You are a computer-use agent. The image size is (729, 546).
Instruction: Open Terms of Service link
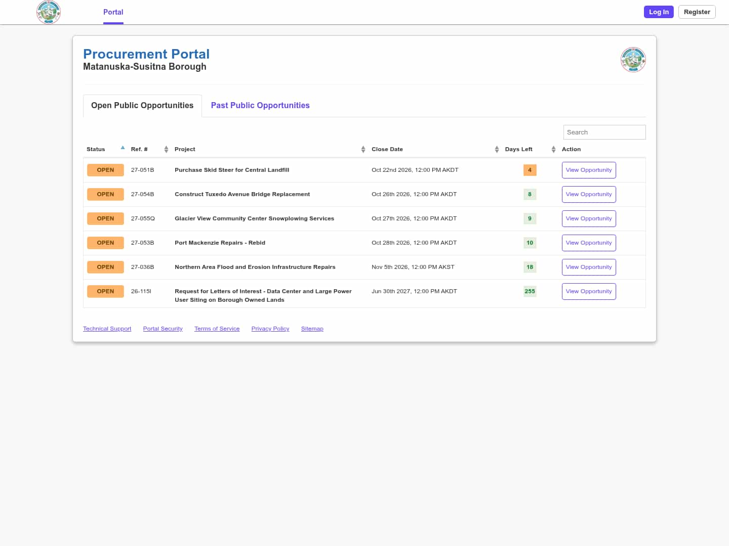217,329
